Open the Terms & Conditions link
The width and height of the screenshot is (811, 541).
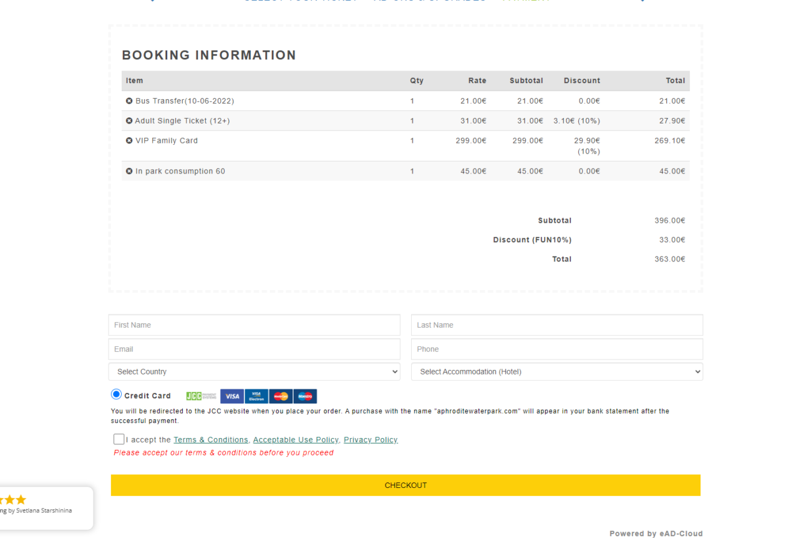click(210, 440)
